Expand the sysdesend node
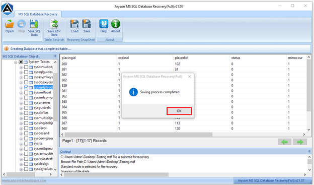The image size is (314, 185). click(x=21, y=134)
